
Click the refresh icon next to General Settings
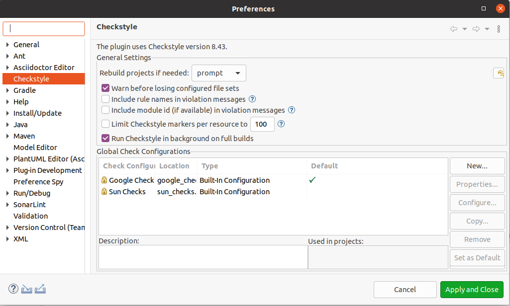pos(499,73)
